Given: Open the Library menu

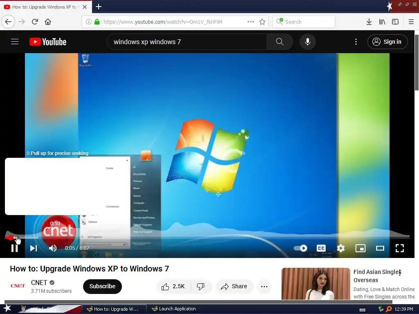Looking at the screenshot, I should coord(382,22).
